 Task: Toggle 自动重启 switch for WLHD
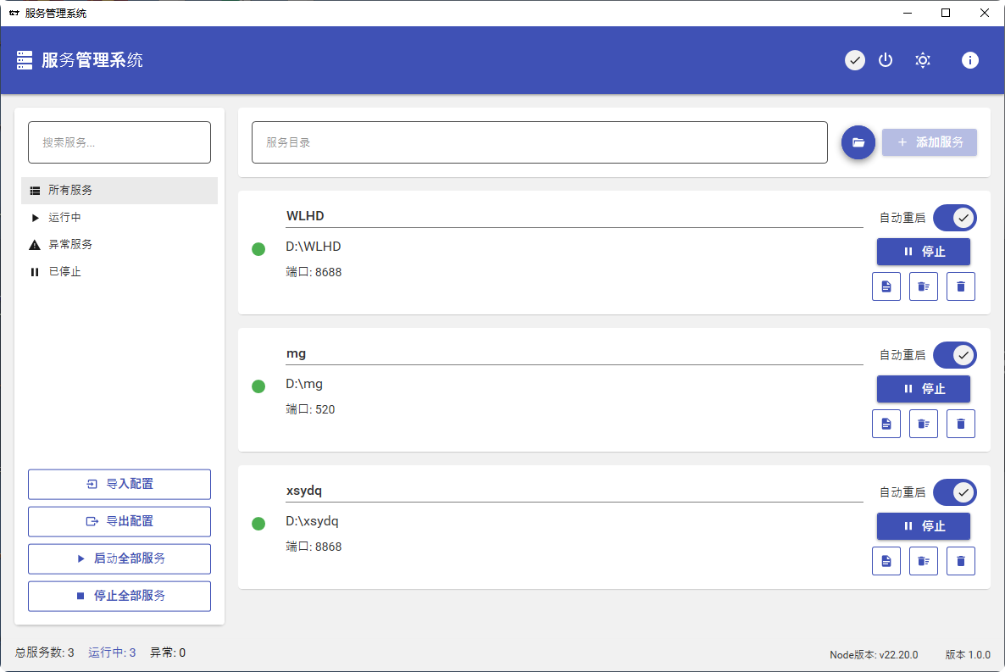[955, 218]
